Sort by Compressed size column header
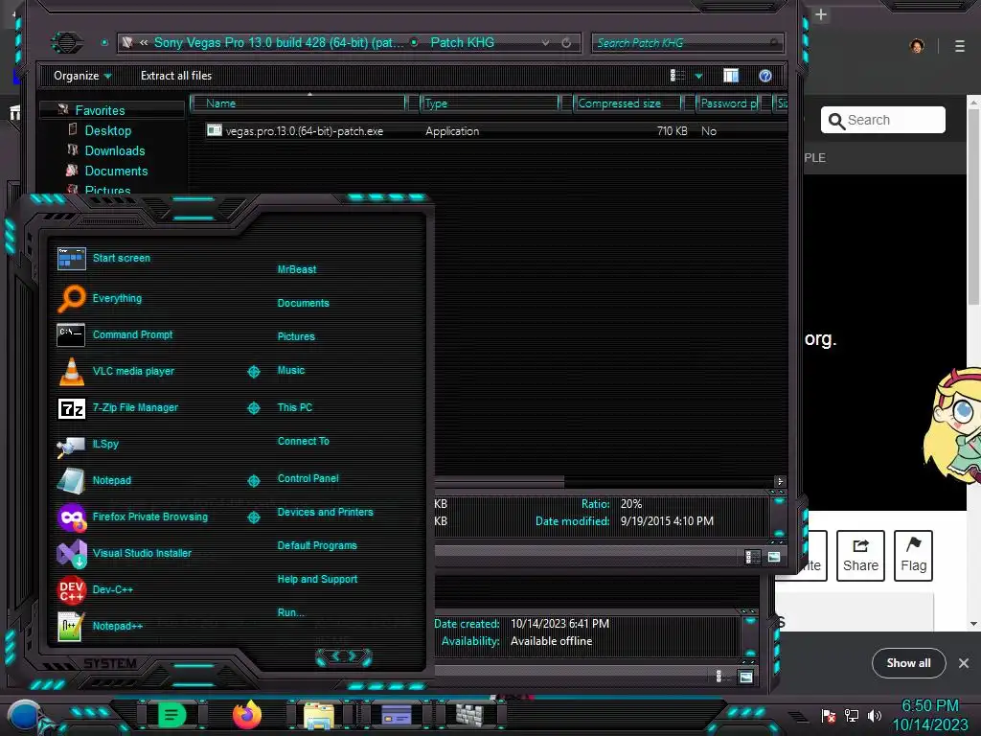Screen dimensions: 981x736 coord(627,103)
